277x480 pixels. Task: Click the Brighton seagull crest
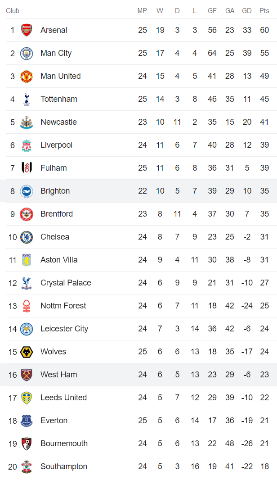(x=26, y=191)
